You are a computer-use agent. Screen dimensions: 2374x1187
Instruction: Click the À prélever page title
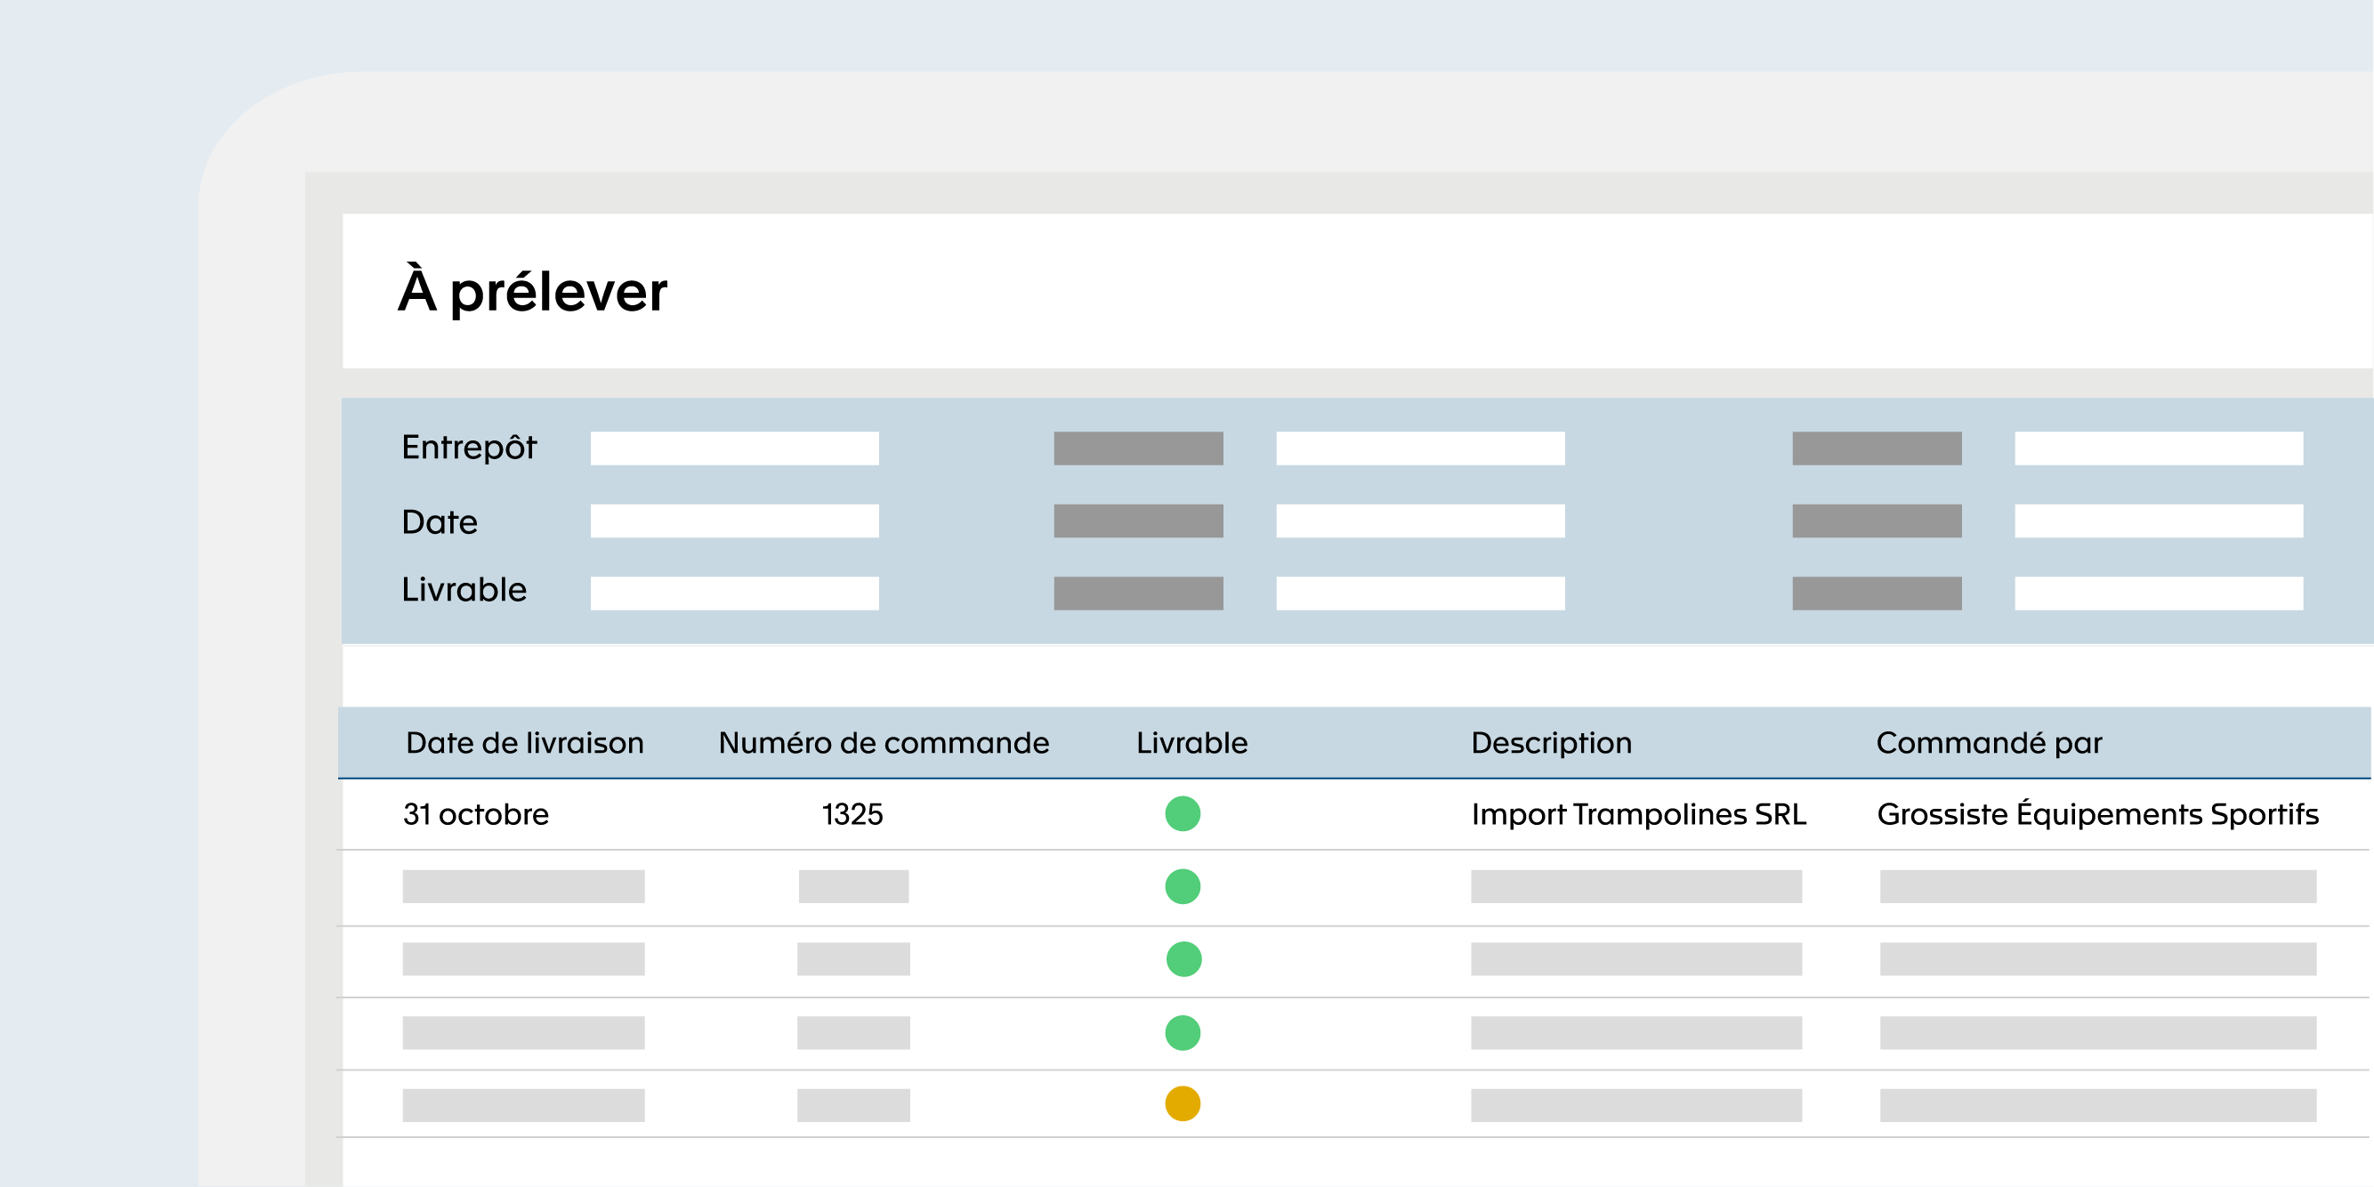tap(533, 292)
